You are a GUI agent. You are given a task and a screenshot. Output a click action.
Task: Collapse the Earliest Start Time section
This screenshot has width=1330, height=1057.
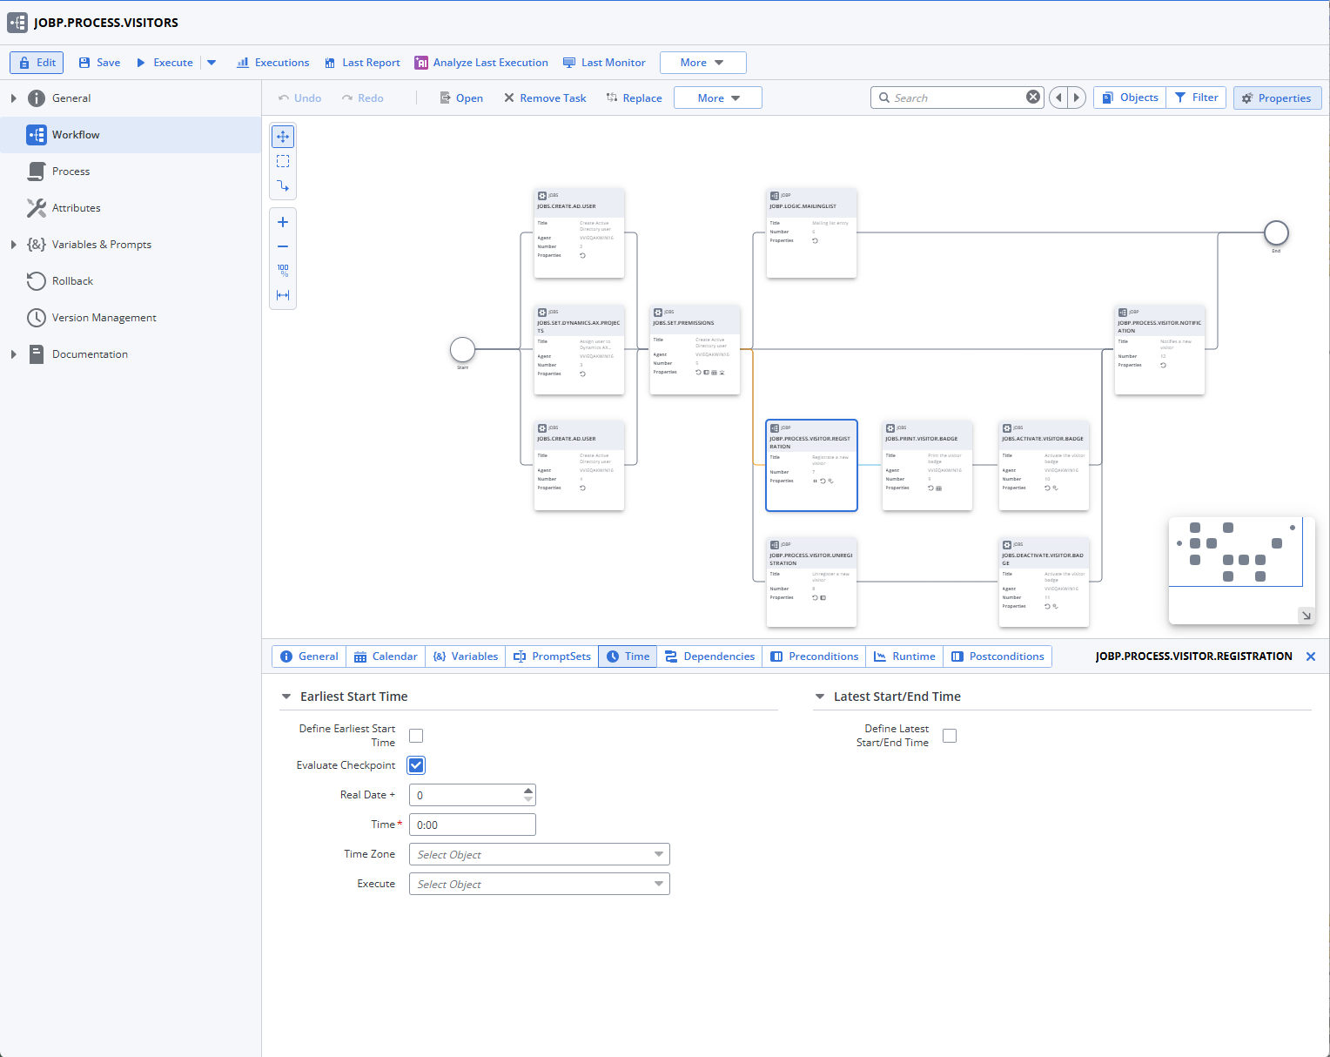[x=286, y=697]
